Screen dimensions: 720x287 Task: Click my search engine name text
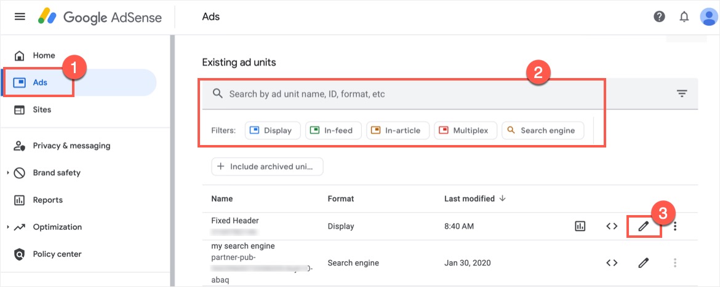tap(243, 246)
